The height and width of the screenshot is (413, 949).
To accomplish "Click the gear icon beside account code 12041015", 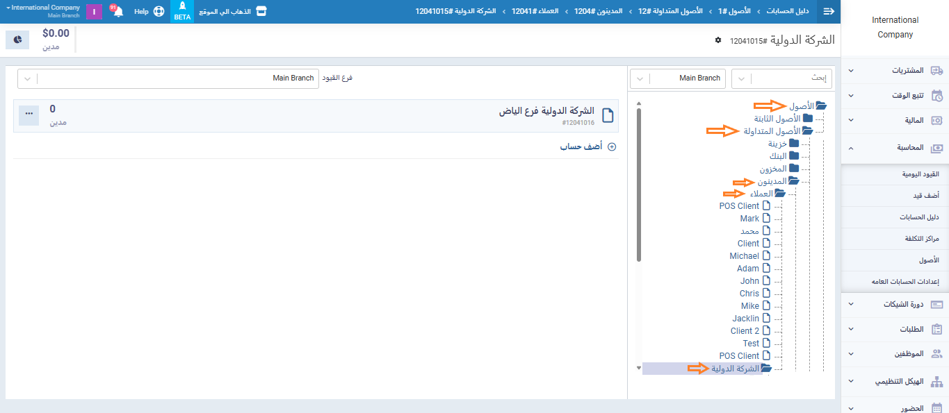I will [718, 40].
